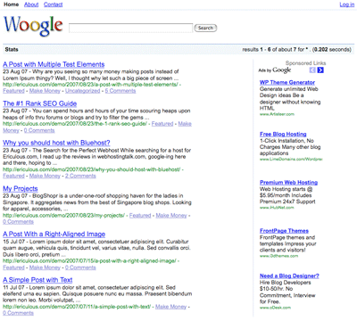The width and height of the screenshot is (357, 321).
Task: Click Featured link in SEO Guide result
Action: click(162, 124)
